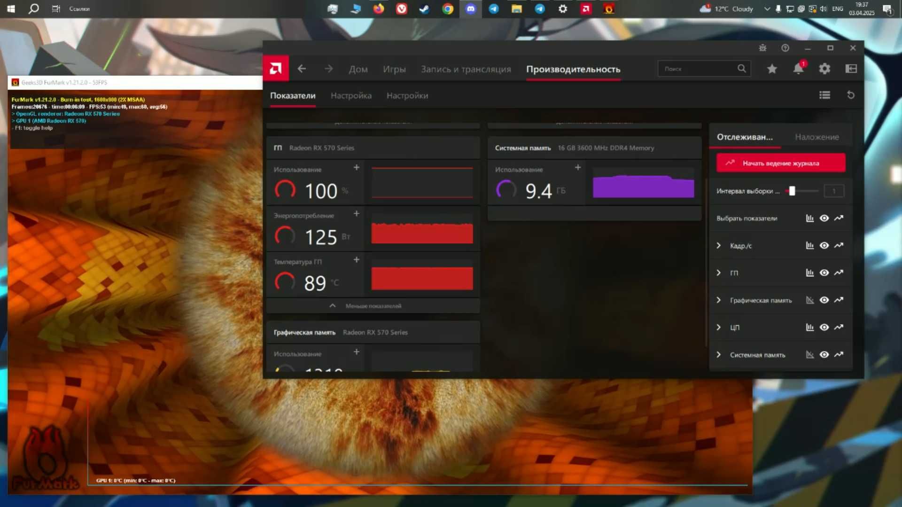The width and height of the screenshot is (902, 507).
Task: Open the Игры tab
Action: (x=394, y=69)
